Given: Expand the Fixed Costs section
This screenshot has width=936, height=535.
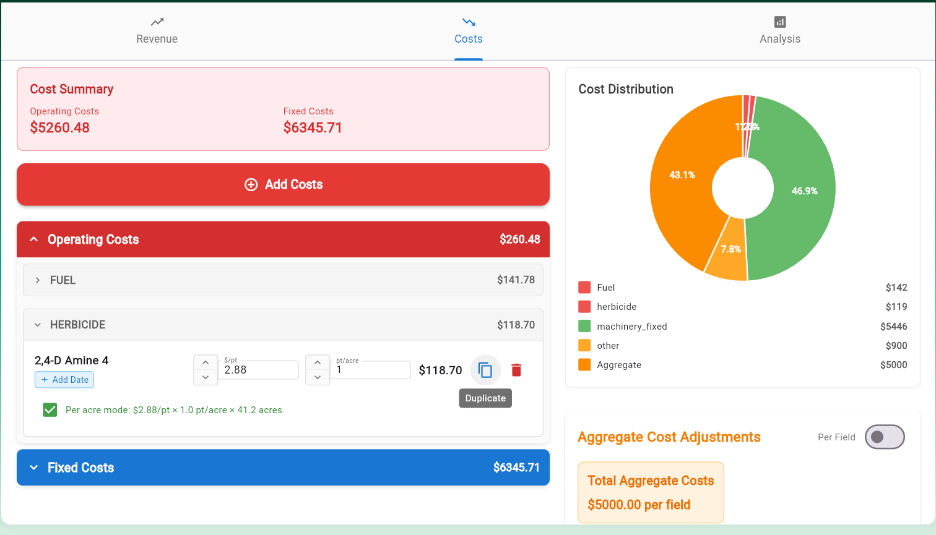Looking at the screenshot, I should [x=34, y=468].
